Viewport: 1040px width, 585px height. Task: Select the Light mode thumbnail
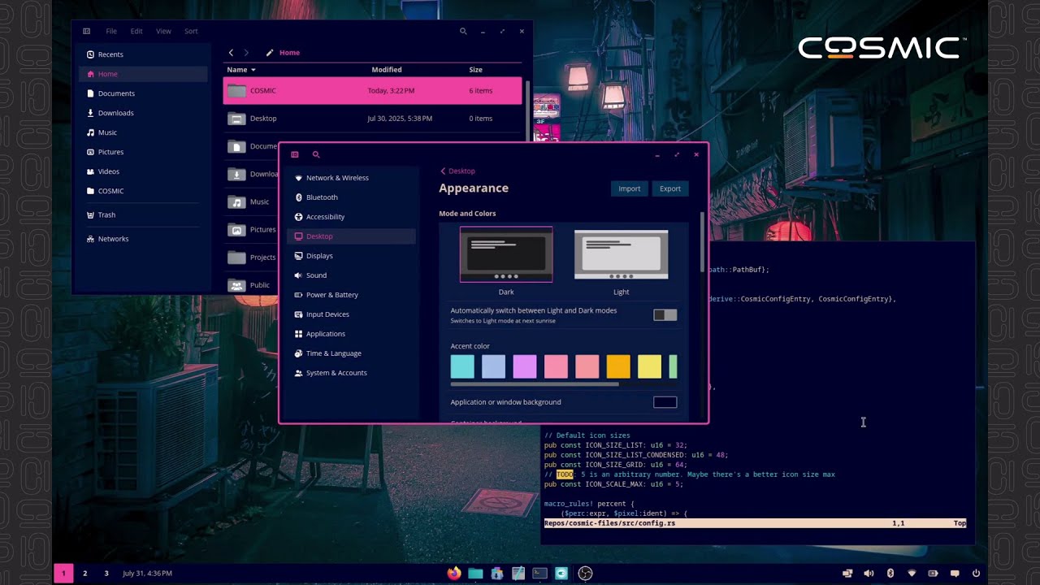pyautogui.click(x=622, y=254)
